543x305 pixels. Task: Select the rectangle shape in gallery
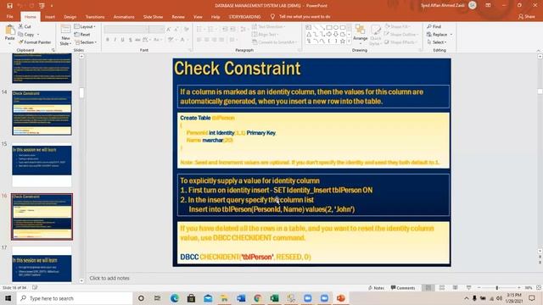(329, 27)
